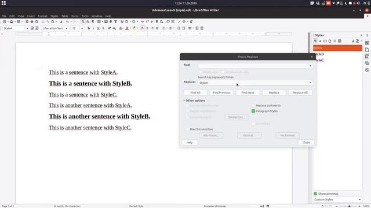Viewport: 371px width, 208px height.
Task: Open font size 12 dropdown
Action: tap(82, 28)
